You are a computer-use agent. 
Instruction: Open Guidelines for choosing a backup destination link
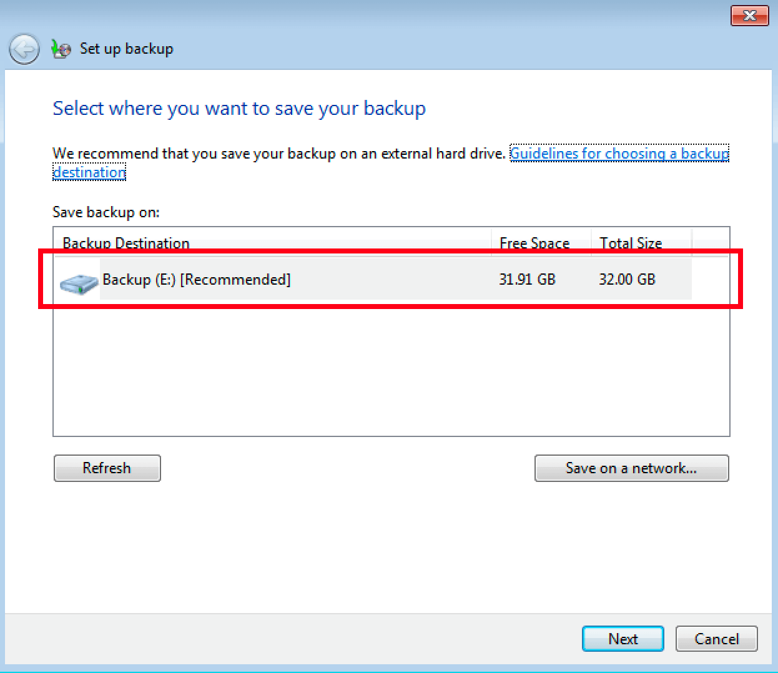619,154
